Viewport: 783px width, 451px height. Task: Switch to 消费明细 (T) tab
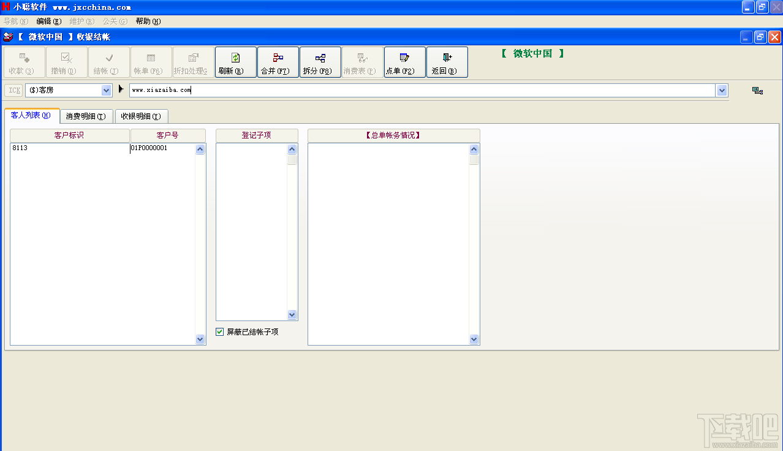click(x=86, y=116)
